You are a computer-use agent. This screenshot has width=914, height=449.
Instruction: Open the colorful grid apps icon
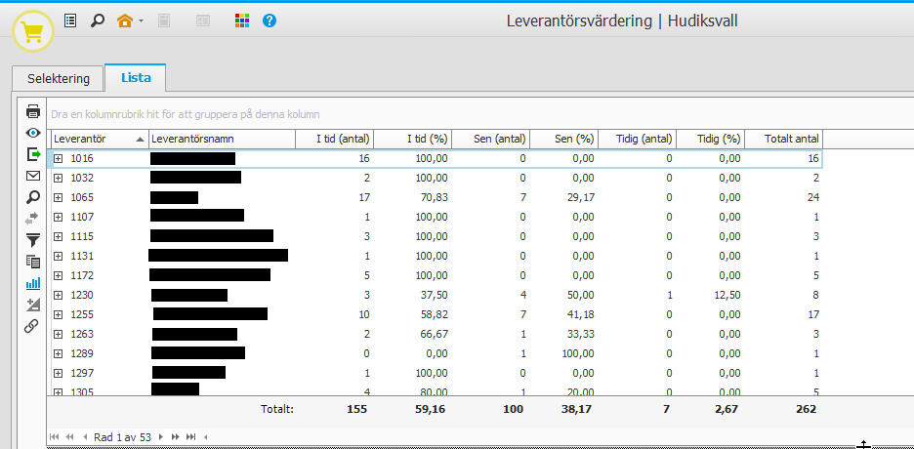click(x=242, y=20)
